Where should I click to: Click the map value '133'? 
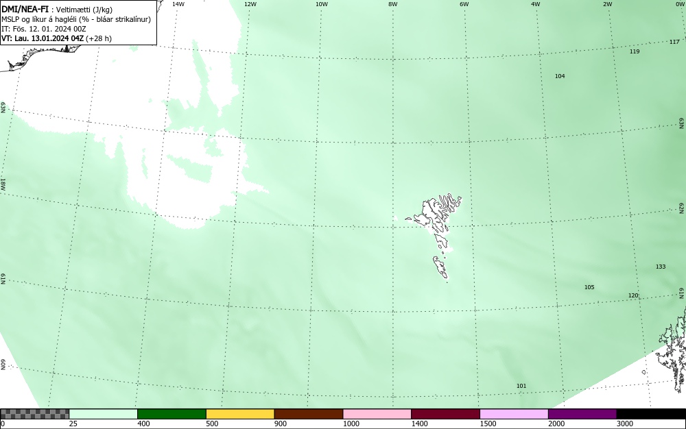[661, 267]
